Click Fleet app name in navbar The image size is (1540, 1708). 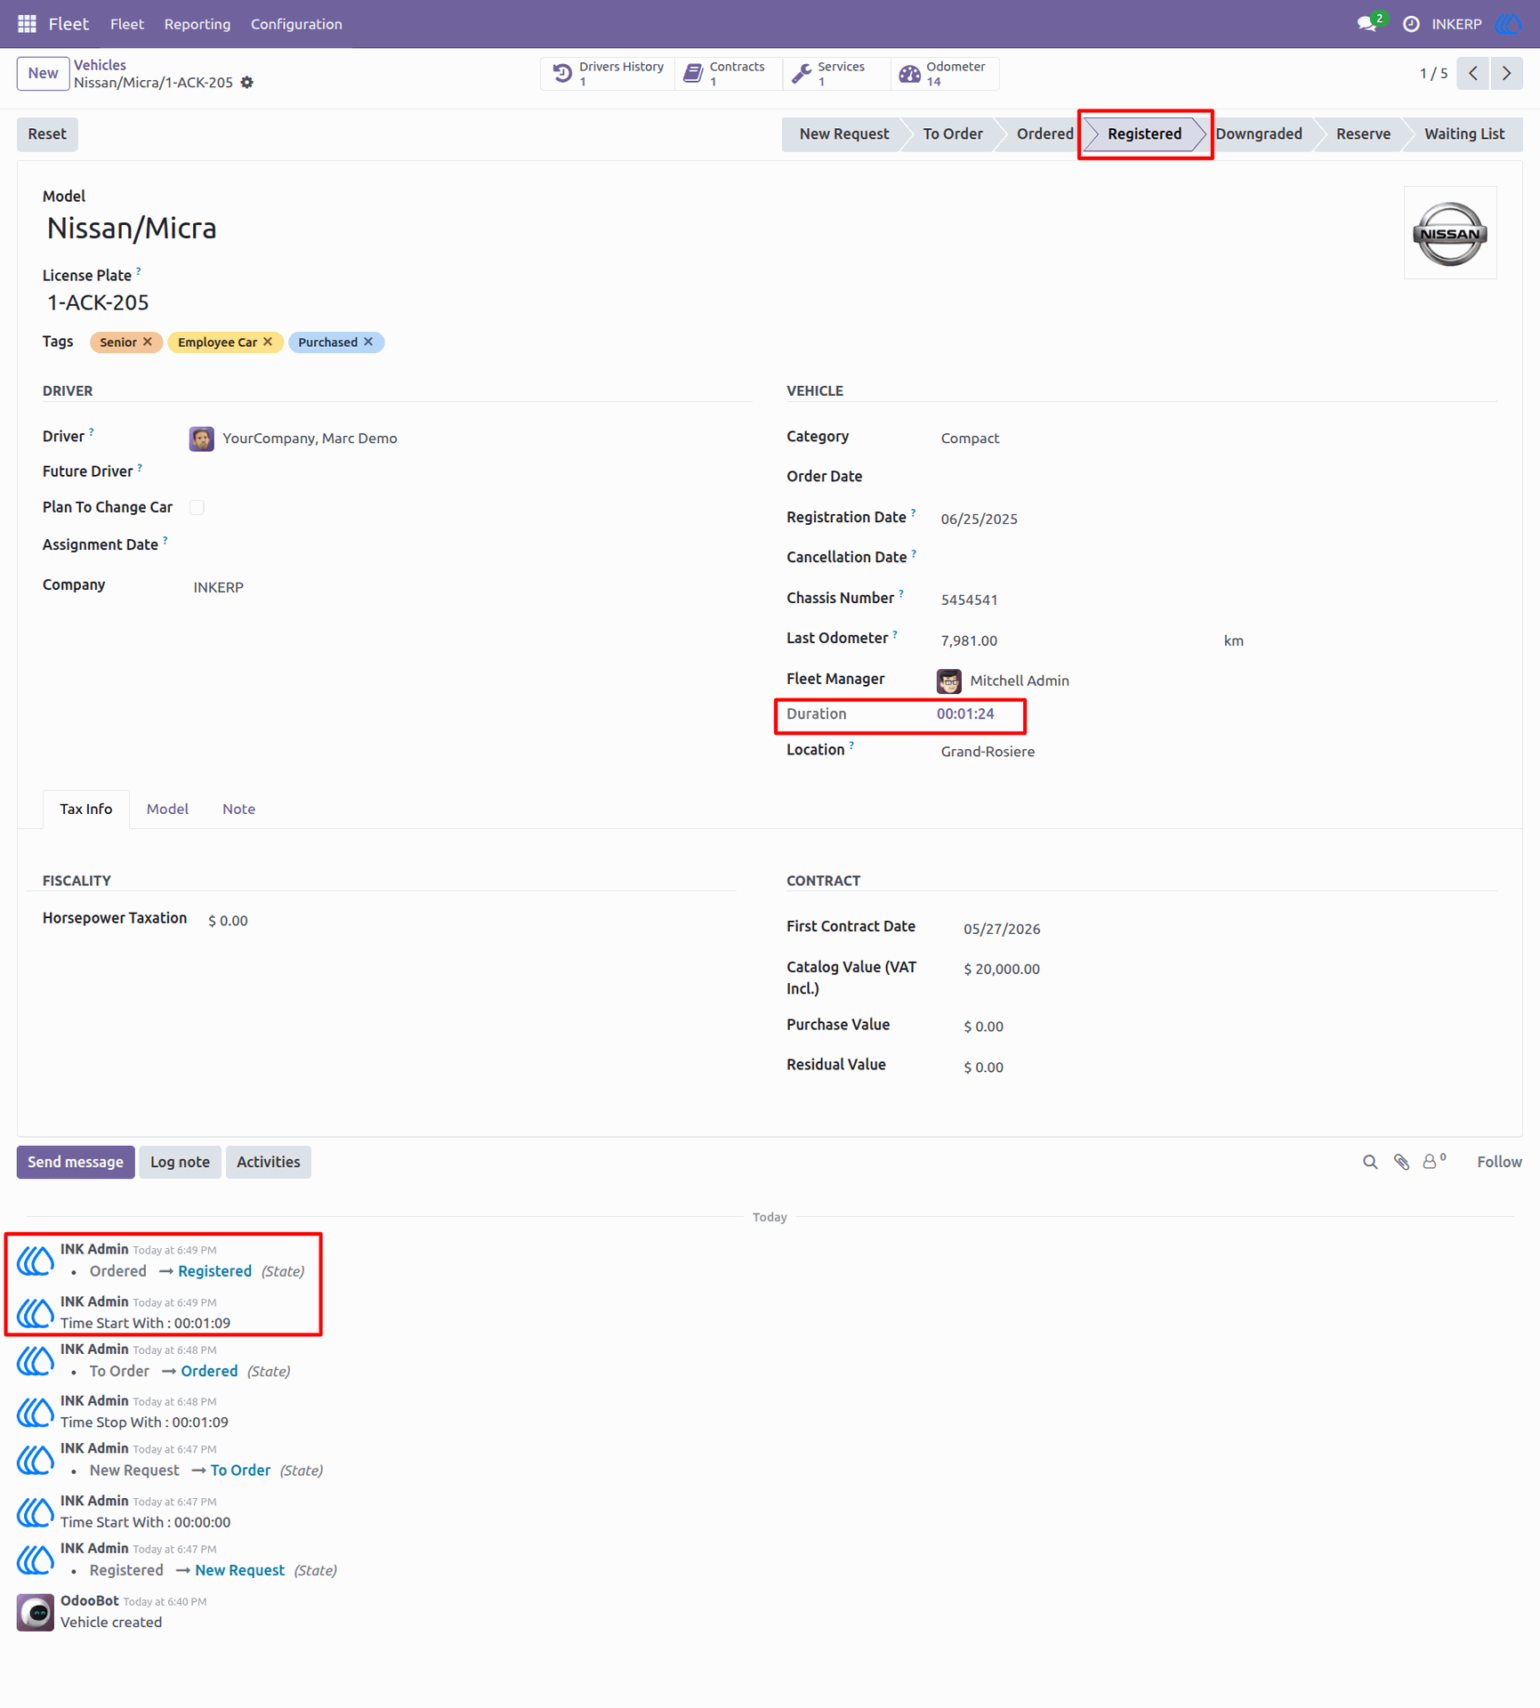coord(69,24)
